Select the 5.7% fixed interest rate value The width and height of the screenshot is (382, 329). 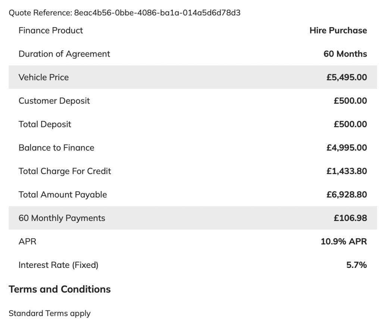click(x=356, y=265)
